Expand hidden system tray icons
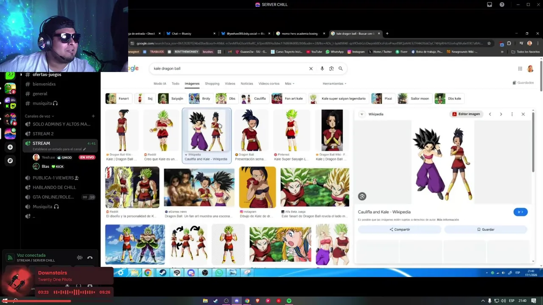Viewport: 543px width, 305px height. pos(483,301)
